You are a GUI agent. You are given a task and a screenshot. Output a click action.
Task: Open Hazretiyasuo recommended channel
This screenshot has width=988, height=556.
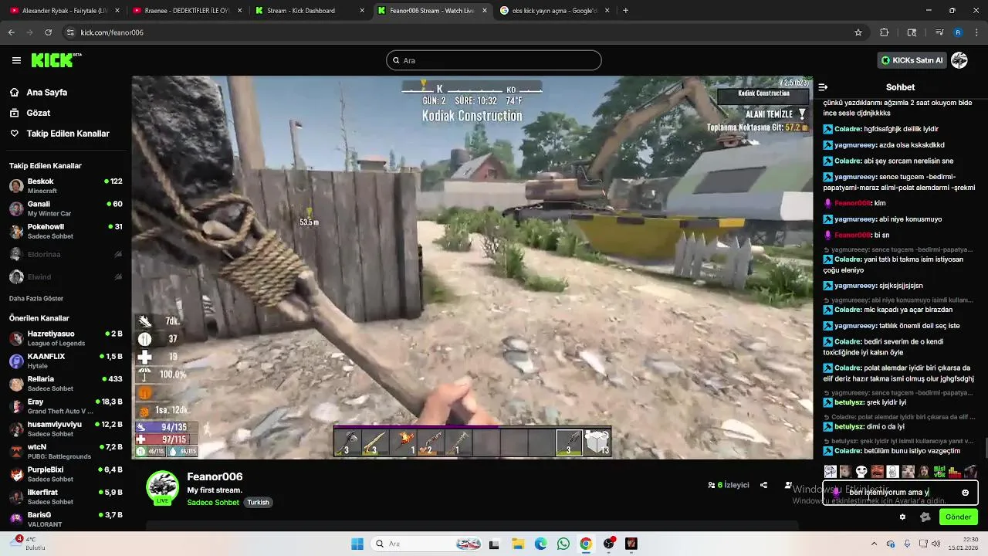(x=66, y=338)
